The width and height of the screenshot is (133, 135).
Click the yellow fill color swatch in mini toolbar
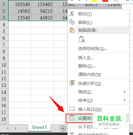pos(94,1)
